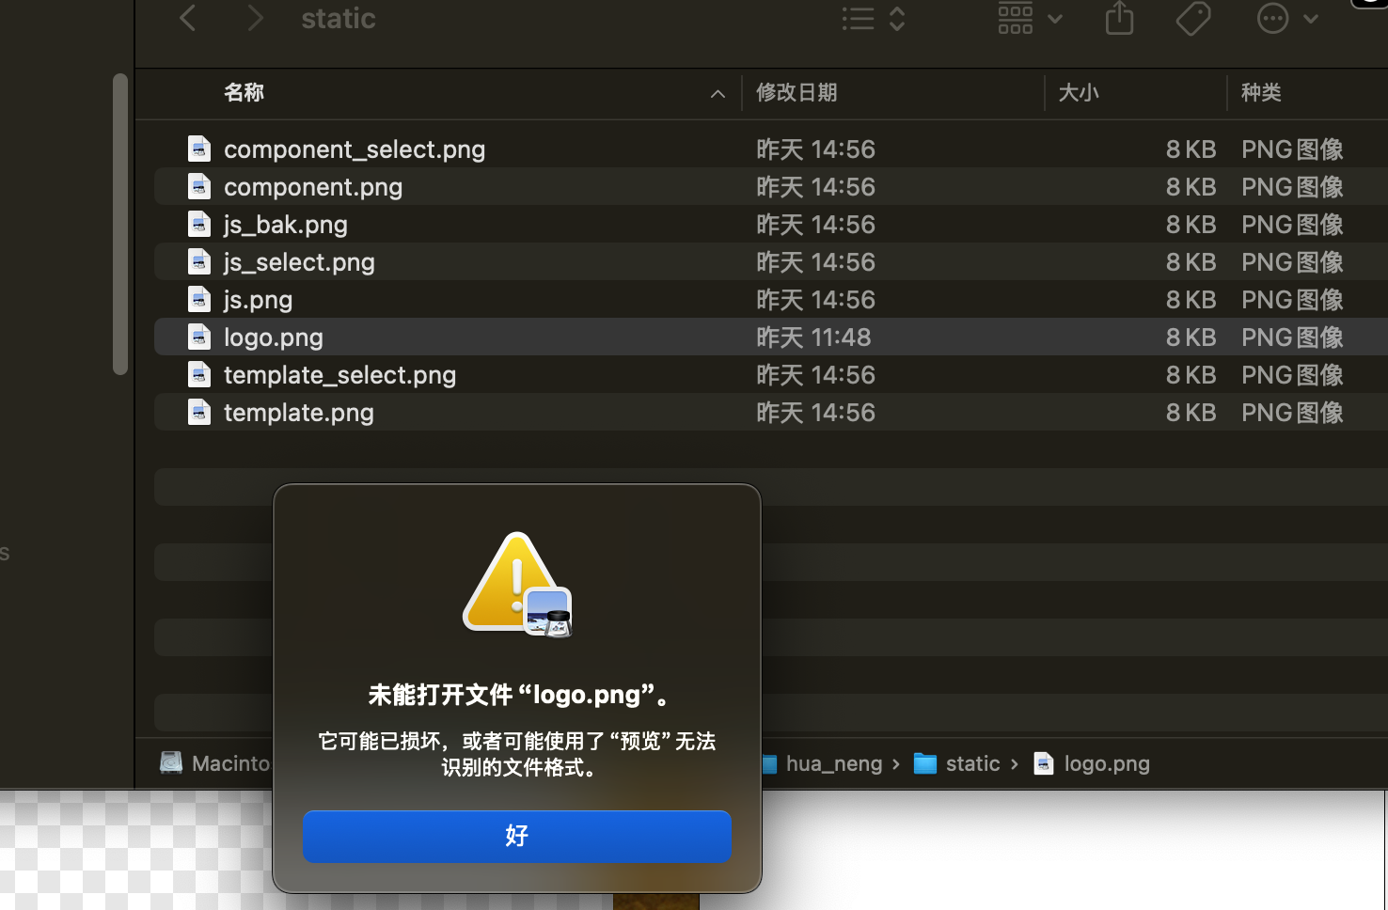Click static folder in path bar
Image resolution: width=1388 pixels, height=910 pixels.
coord(971,763)
